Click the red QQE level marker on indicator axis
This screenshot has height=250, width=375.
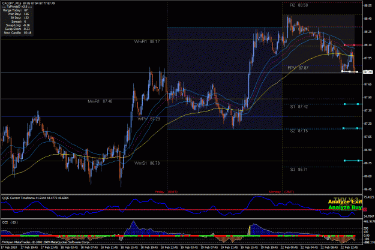[x=365, y=210]
